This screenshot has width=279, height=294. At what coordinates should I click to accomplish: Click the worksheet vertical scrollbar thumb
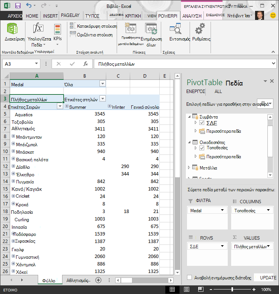177,128
